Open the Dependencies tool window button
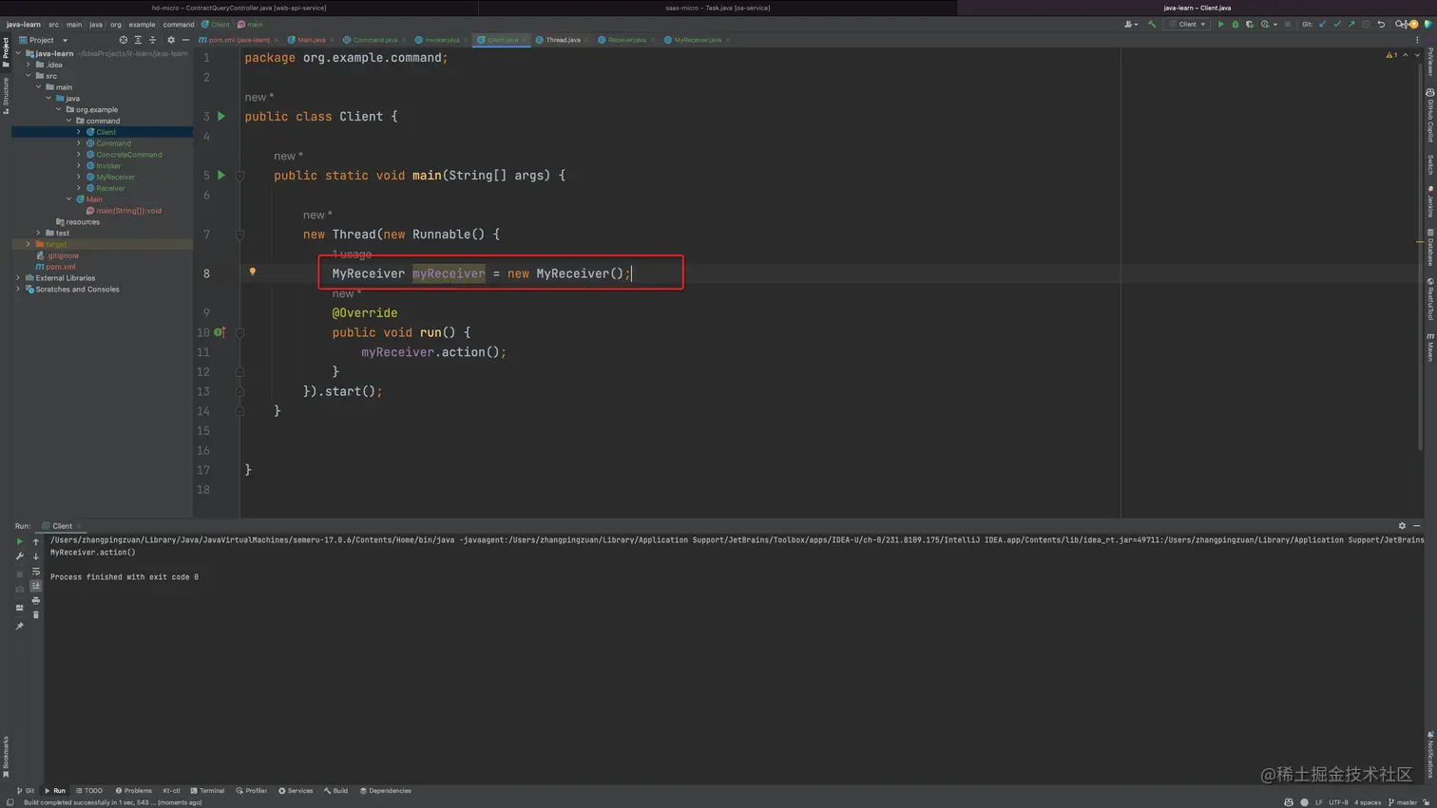This screenshot has height=808, width=1437. click(x=386, y=791)
